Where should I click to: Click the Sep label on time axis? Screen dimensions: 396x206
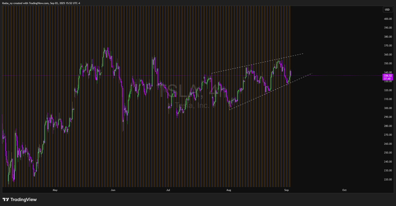pos(287,190)
